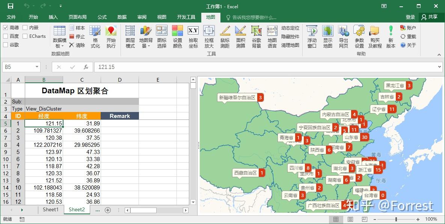Screen dimensions: 445x224
Task: Uncheck the 高德 map option
Action: click(6, 28)
